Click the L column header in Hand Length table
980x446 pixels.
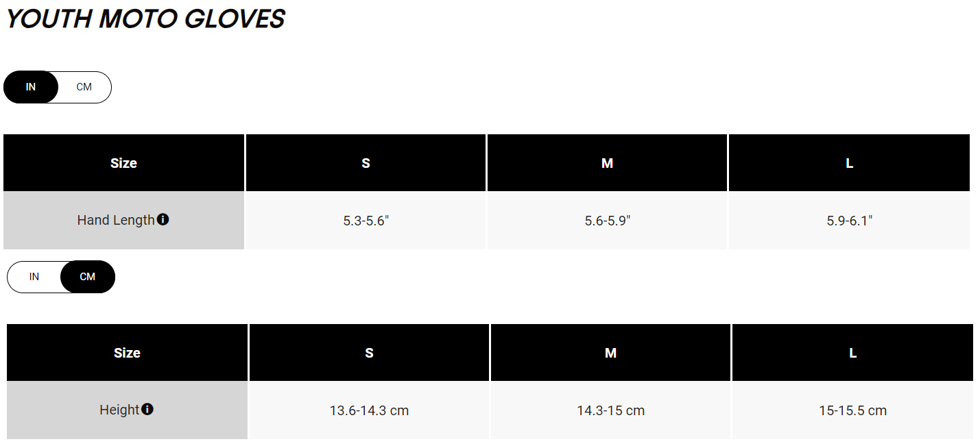point(849,163)
